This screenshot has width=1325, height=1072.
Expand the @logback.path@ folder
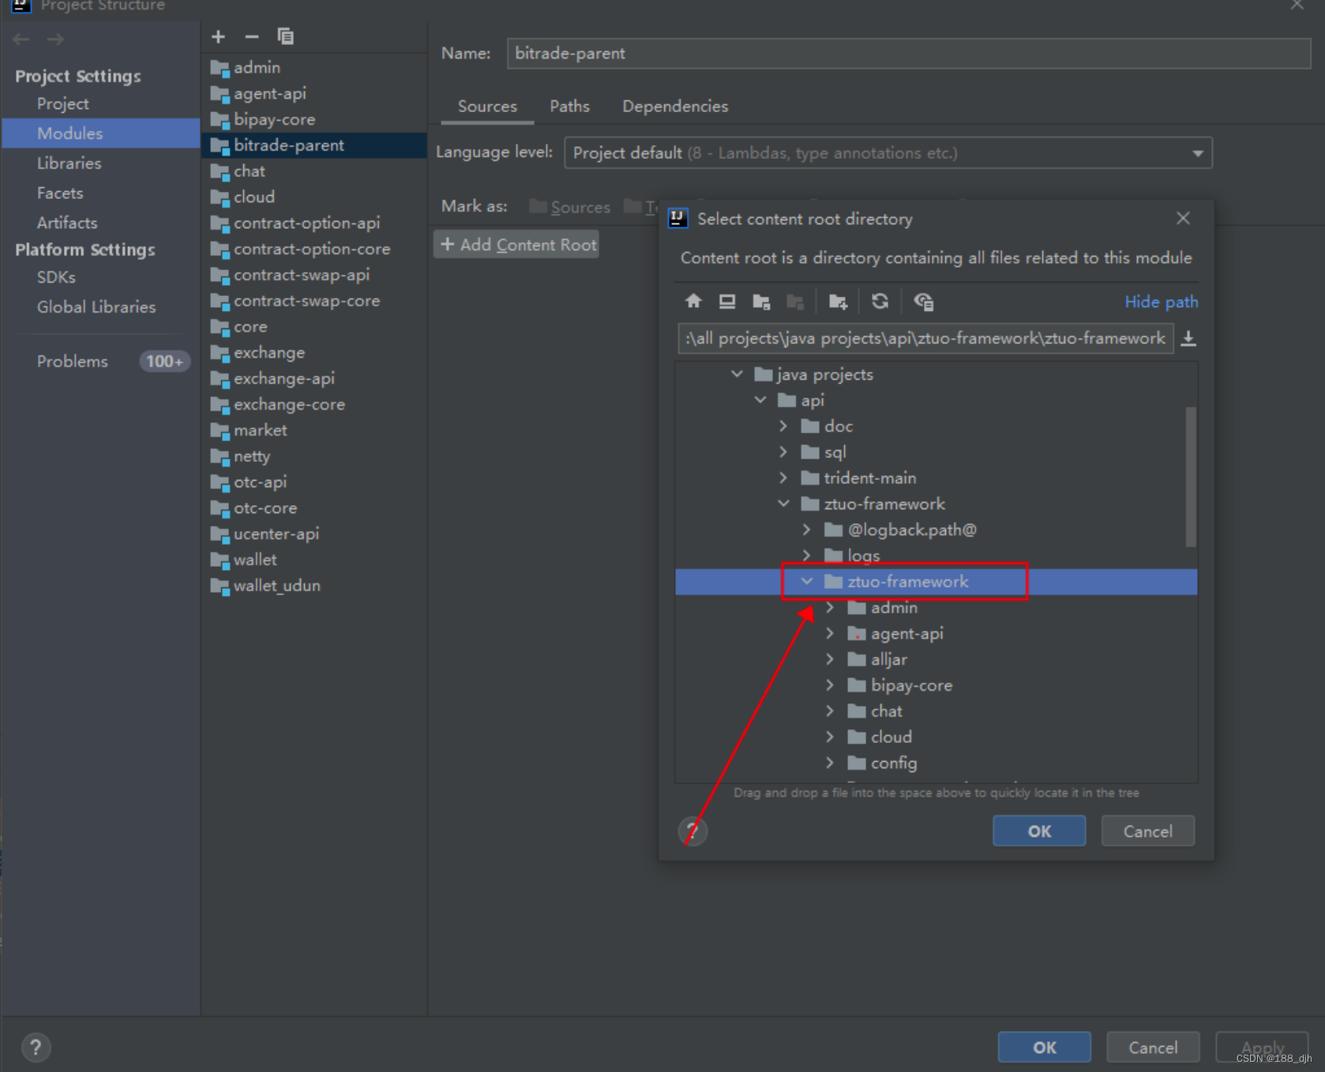tap(806, 530)
